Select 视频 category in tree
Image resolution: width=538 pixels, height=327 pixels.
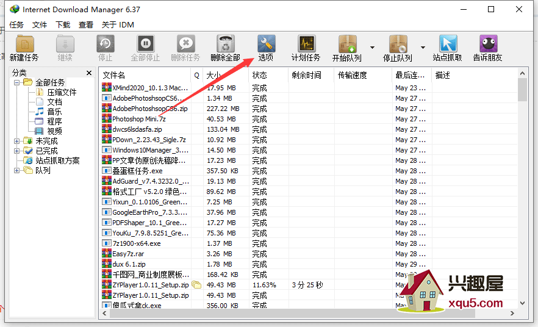[54, 131]
